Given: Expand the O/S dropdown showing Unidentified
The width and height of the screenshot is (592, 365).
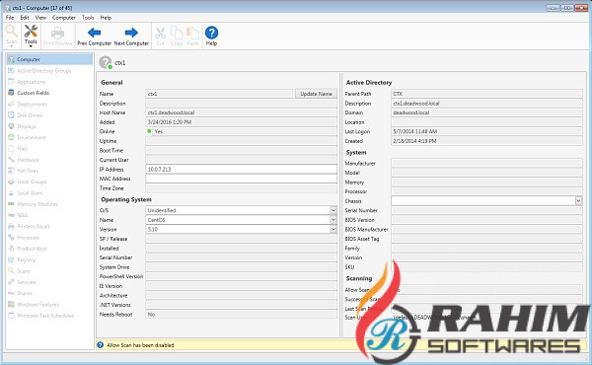Looking at the screenshot, I should (333, 210).
